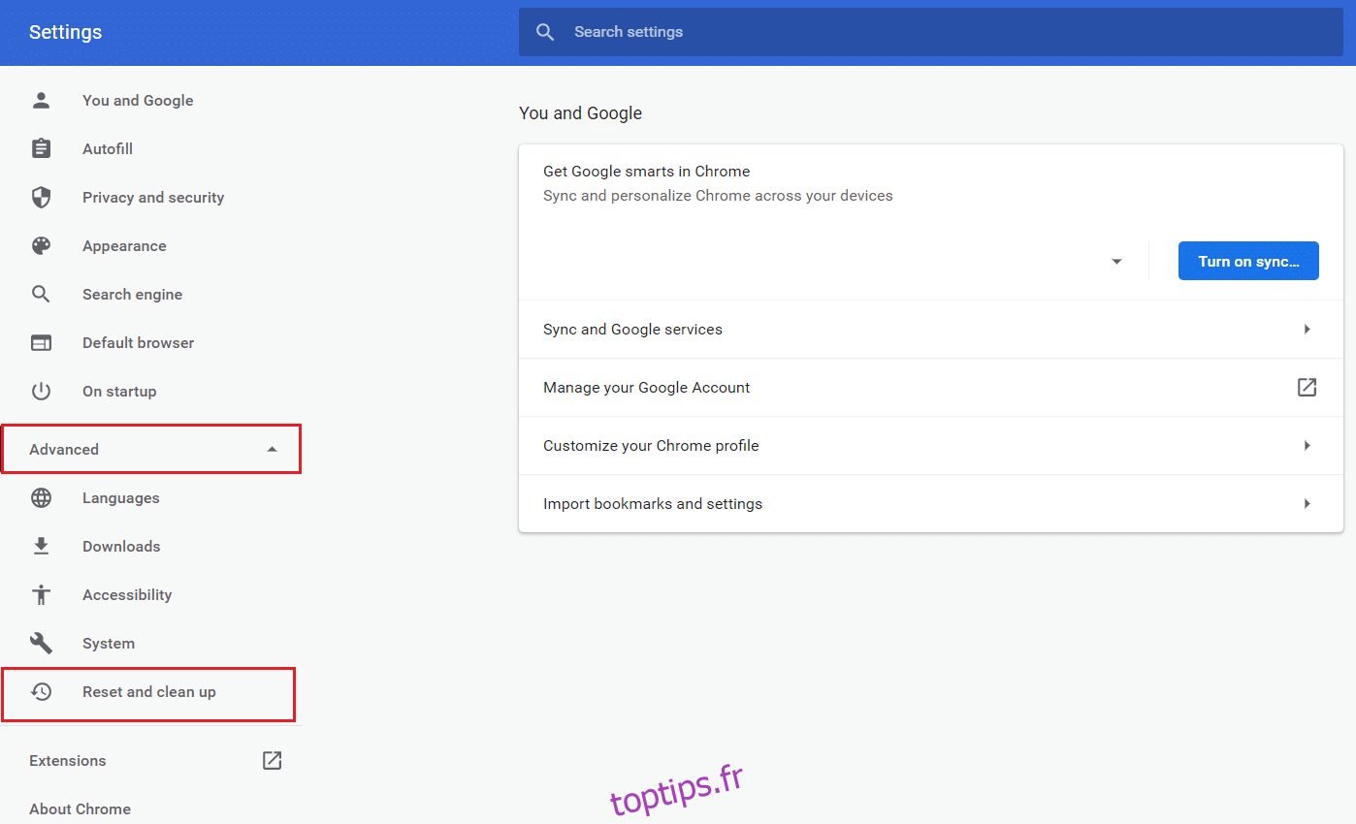Click the System wrench icon
Screen dimensions: 1356x824
click(41, 643)
